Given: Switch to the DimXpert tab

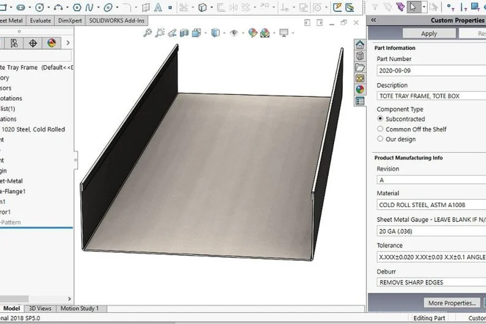Looking at the screenshot, I should (x=70, y=21).
